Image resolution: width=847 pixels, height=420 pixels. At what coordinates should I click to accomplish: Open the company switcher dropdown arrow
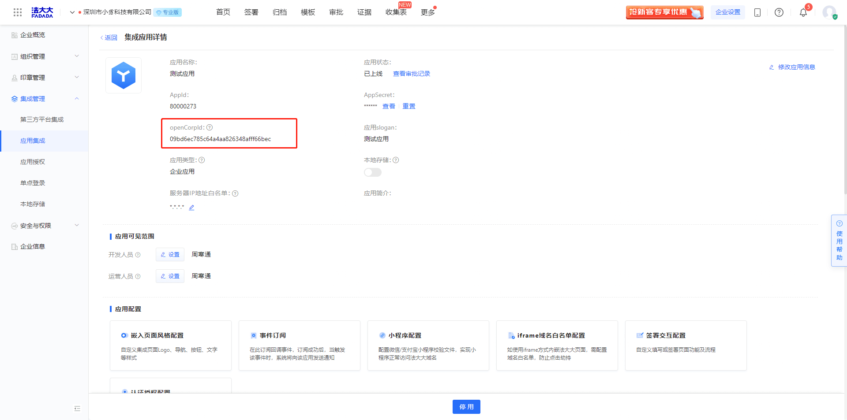(x=72, y=12)
